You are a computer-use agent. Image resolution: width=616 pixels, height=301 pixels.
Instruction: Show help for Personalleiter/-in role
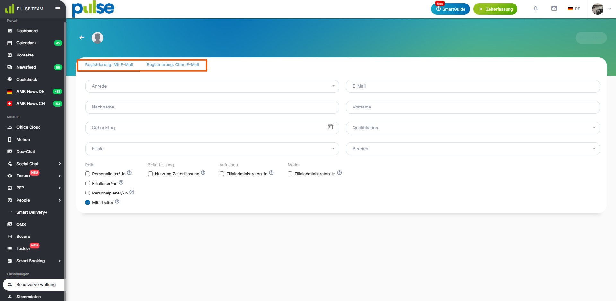click(x=129, y=173)
